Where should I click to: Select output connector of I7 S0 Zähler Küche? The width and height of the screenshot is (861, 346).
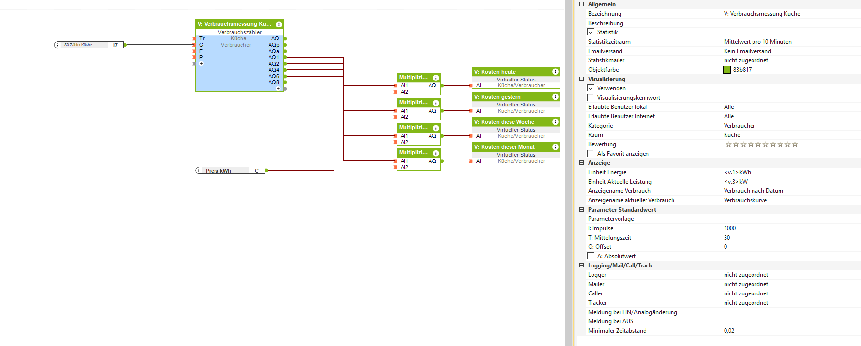125,45
